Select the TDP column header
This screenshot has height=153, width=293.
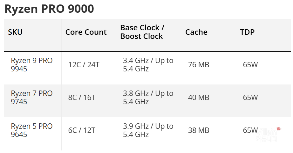coord(247,32)
